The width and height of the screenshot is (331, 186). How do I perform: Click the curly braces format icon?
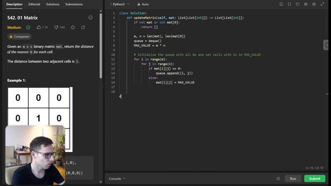click(x=289, y=4)
